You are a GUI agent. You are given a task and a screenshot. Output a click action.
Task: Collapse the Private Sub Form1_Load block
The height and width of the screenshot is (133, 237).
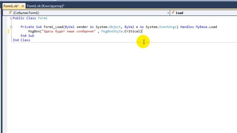pos(11,27)
